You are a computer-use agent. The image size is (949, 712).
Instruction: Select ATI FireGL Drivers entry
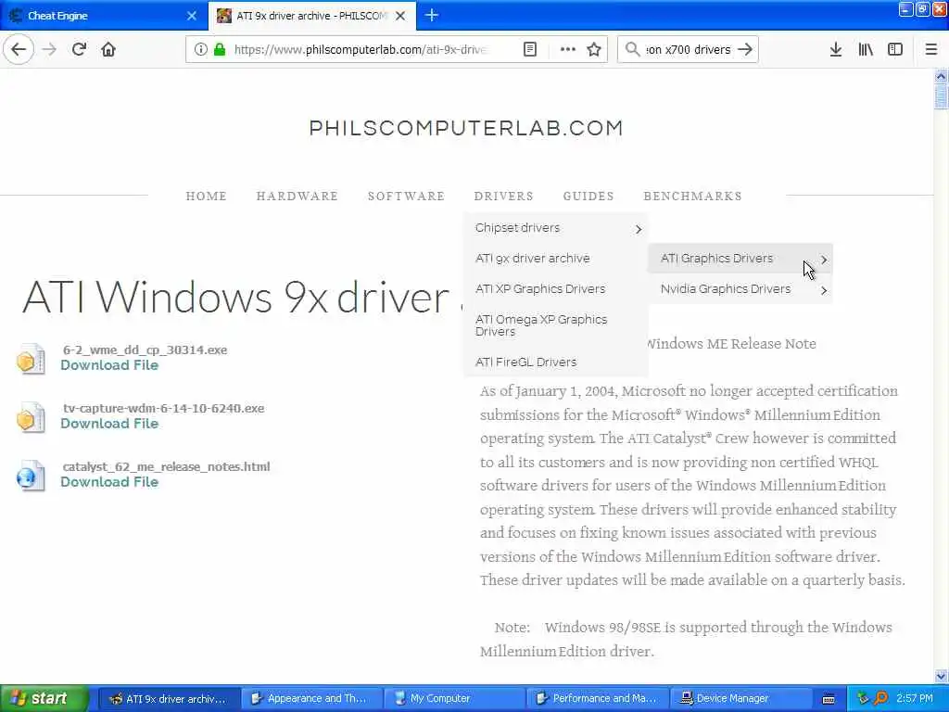pyautogui.click(x=556, y=362)
